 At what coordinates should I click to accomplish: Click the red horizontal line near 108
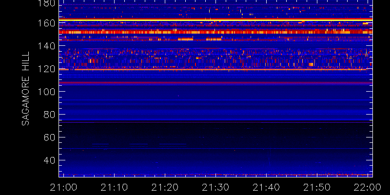point(215,82)
